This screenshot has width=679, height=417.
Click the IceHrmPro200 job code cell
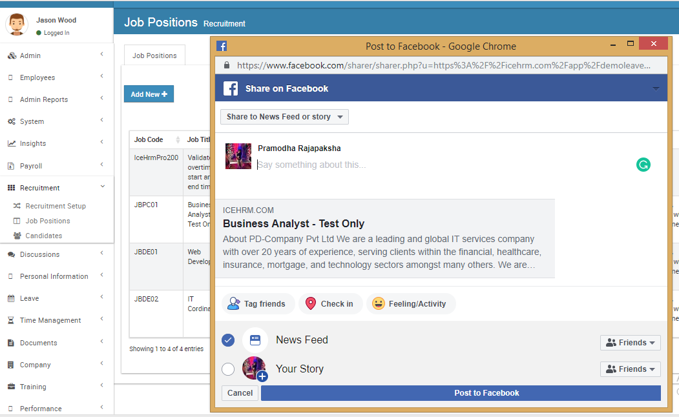(x=156, y=172)
